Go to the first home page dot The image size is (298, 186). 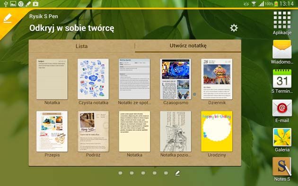[x=120, y=173]
